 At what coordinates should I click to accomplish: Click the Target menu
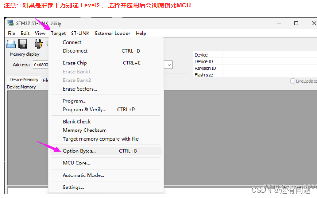click(x=58, y=33)
